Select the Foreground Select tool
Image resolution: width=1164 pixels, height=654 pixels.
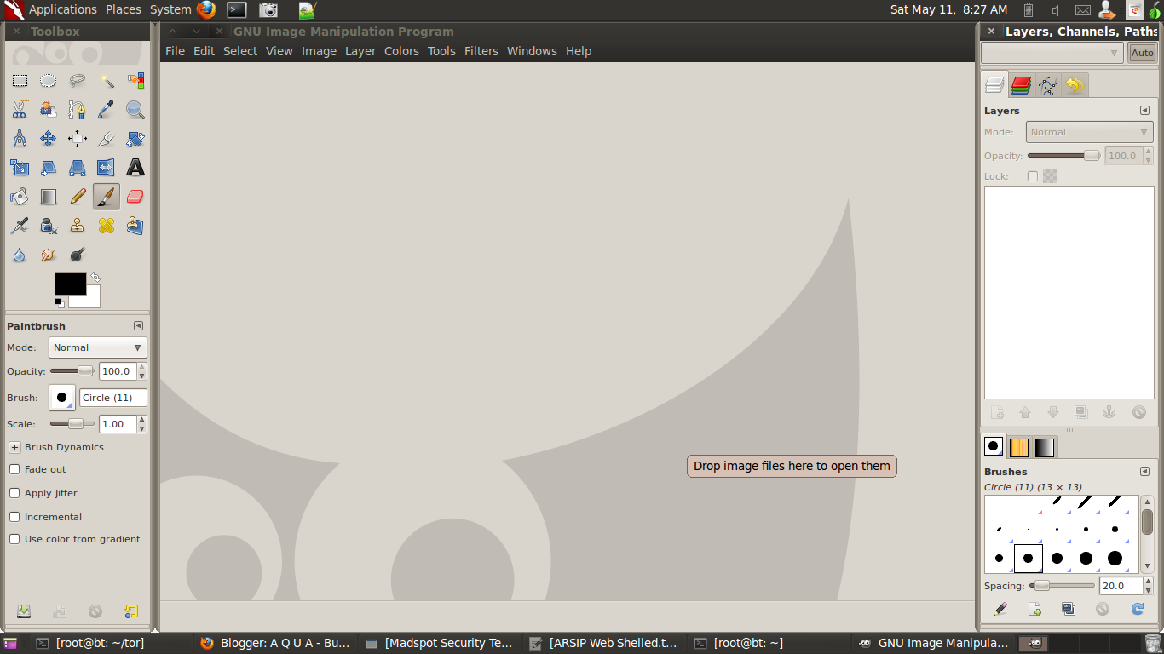(x=49, y=110)
